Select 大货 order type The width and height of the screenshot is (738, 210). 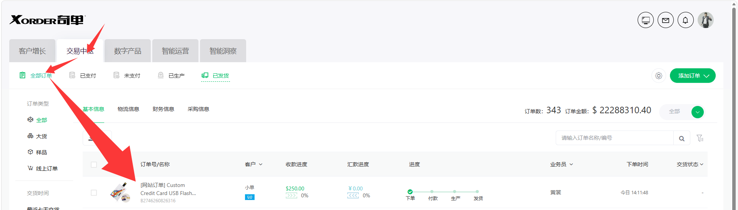[42, 136]
